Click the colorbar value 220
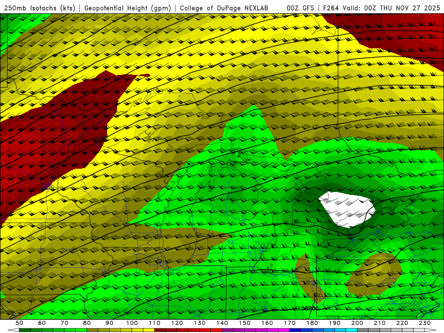 [x=402, y=323]
